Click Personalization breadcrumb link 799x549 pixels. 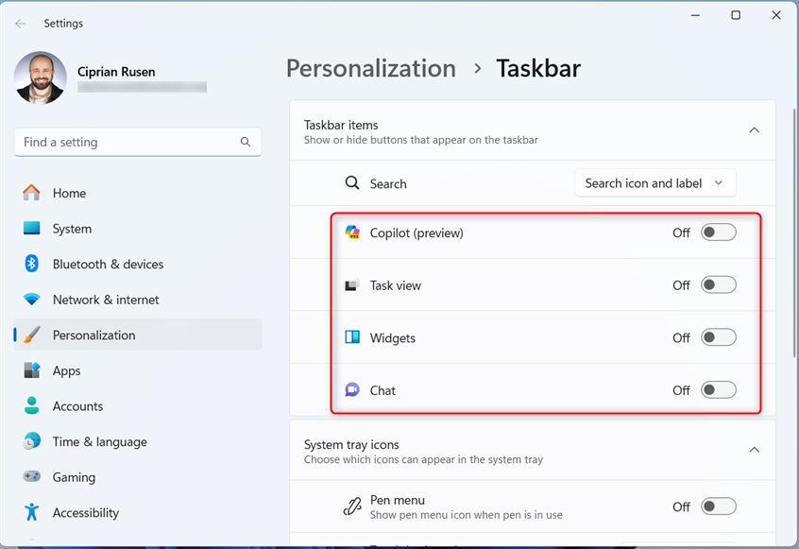click(371, 69)
